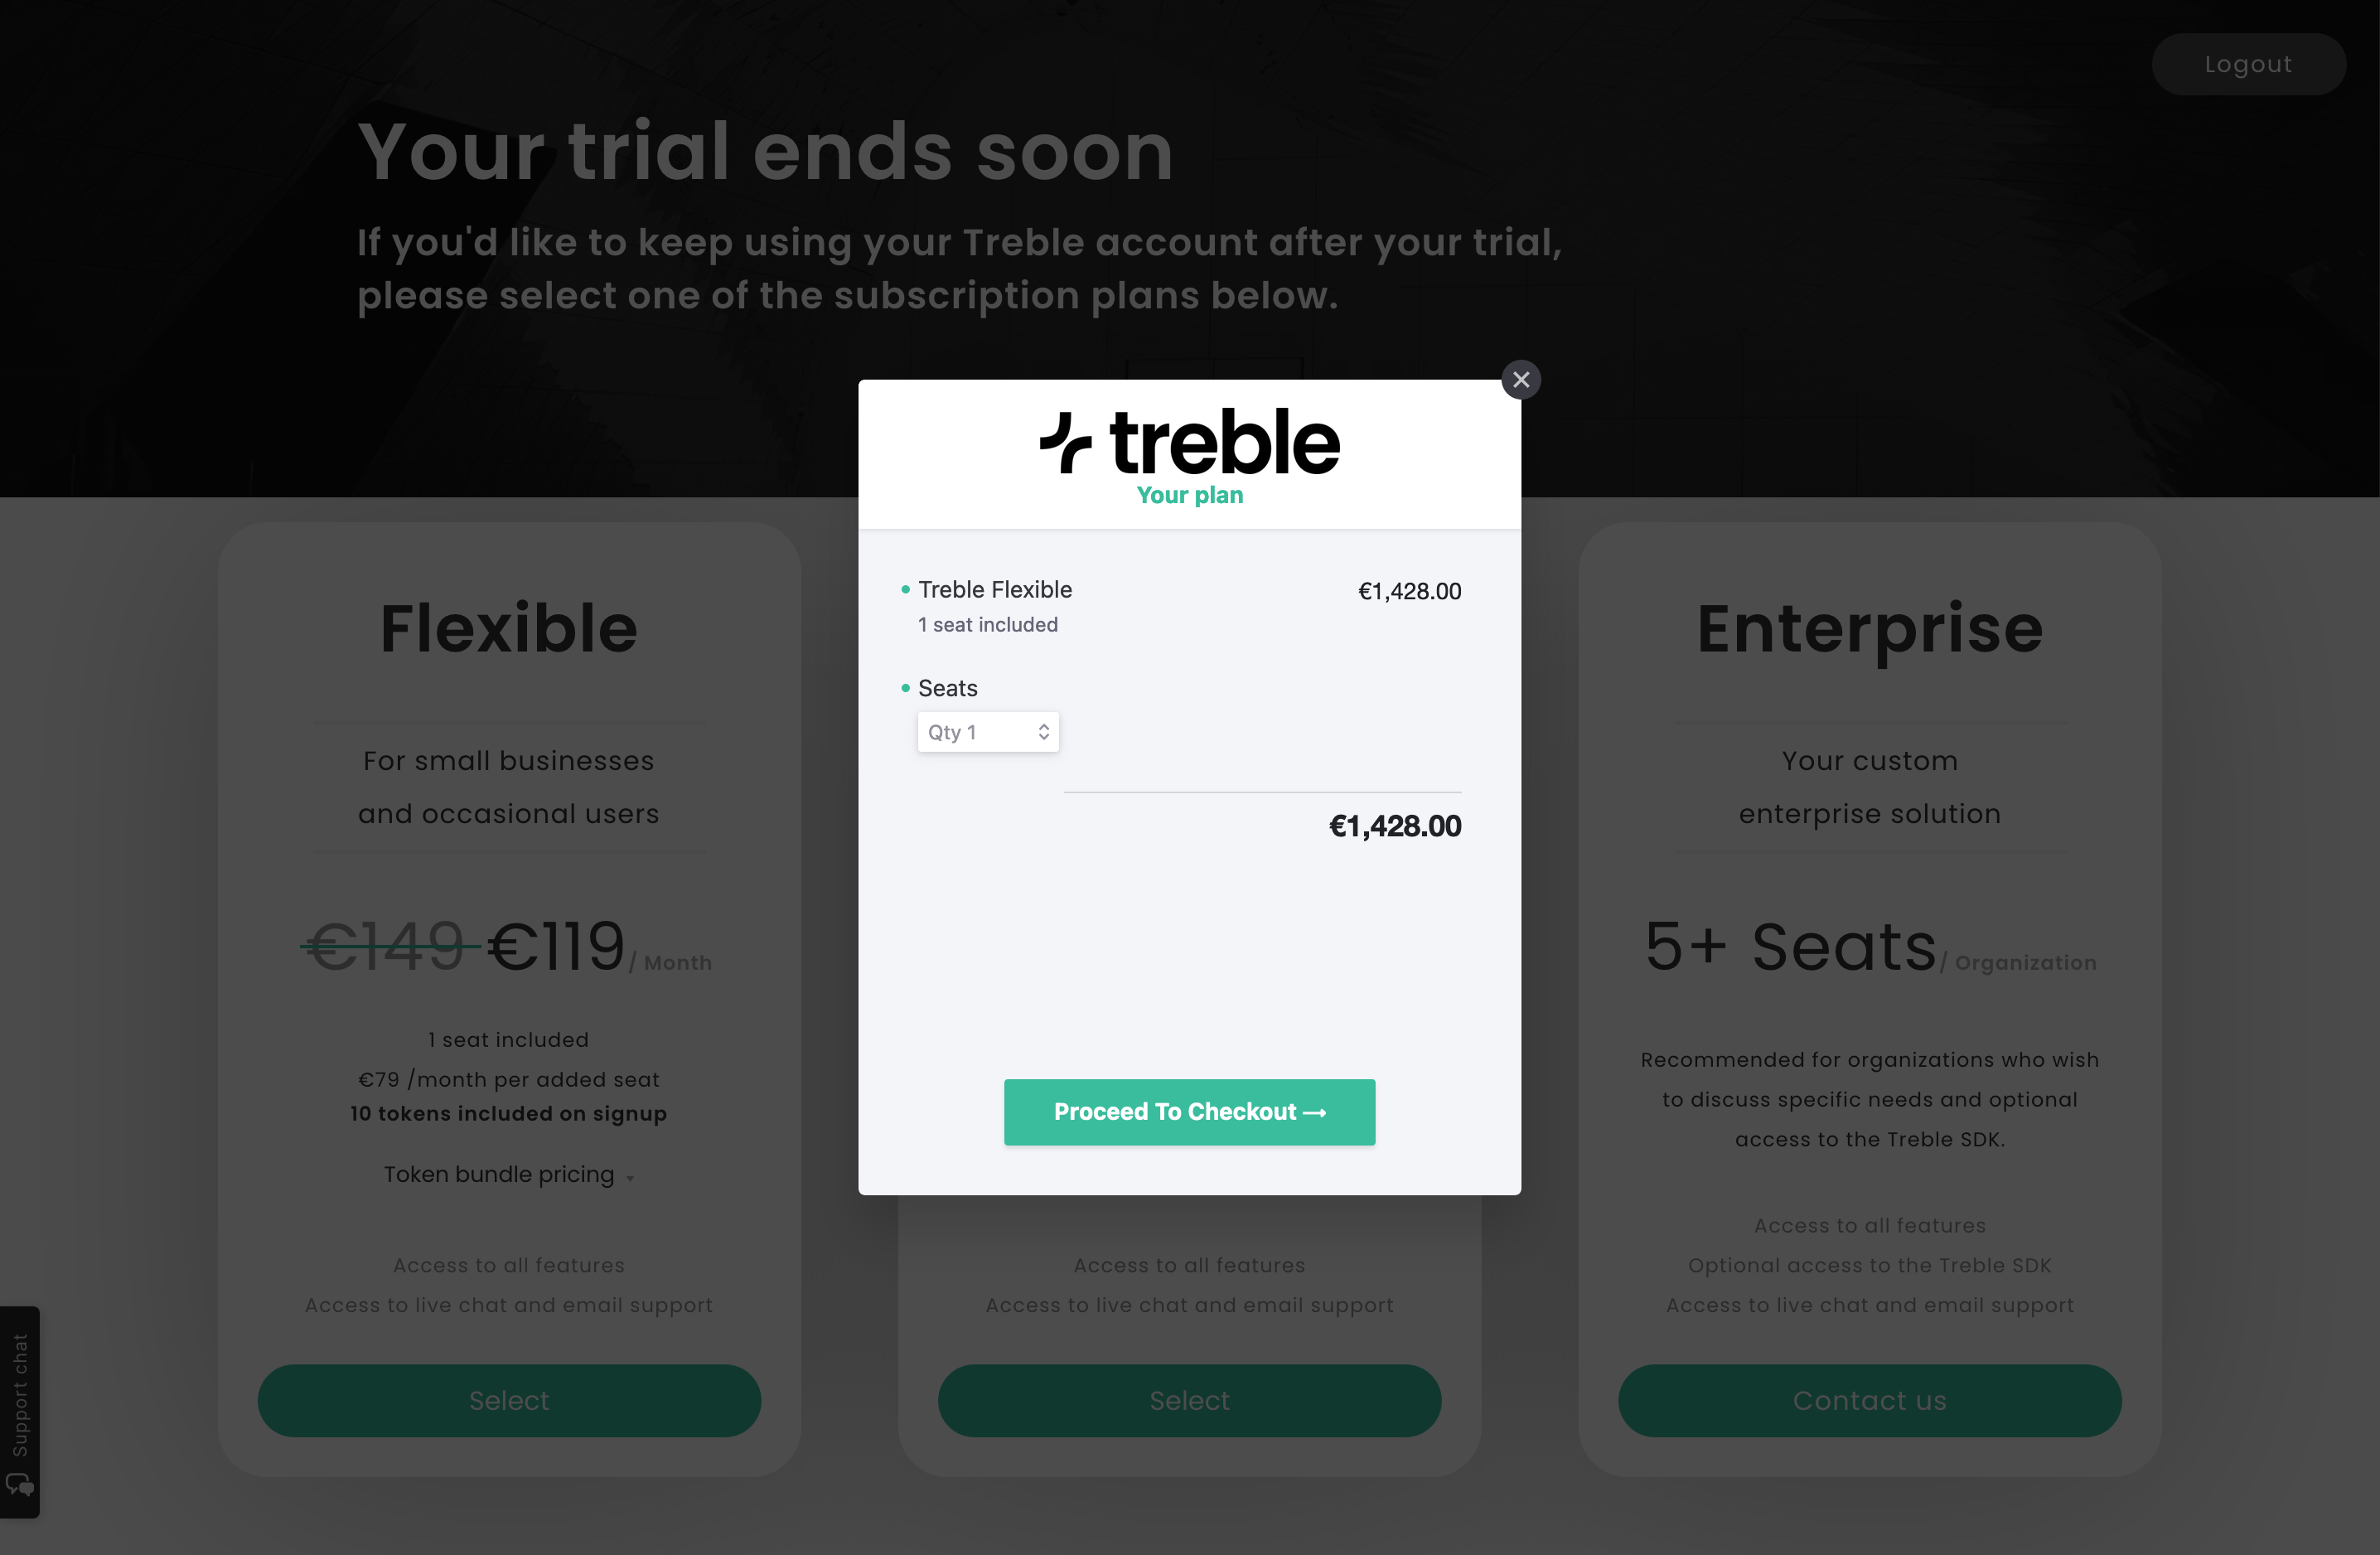Viewport: 2380px width, 1555px height.
Task: Select the Flexible plan Select button
Action: tap(508, 1401)
